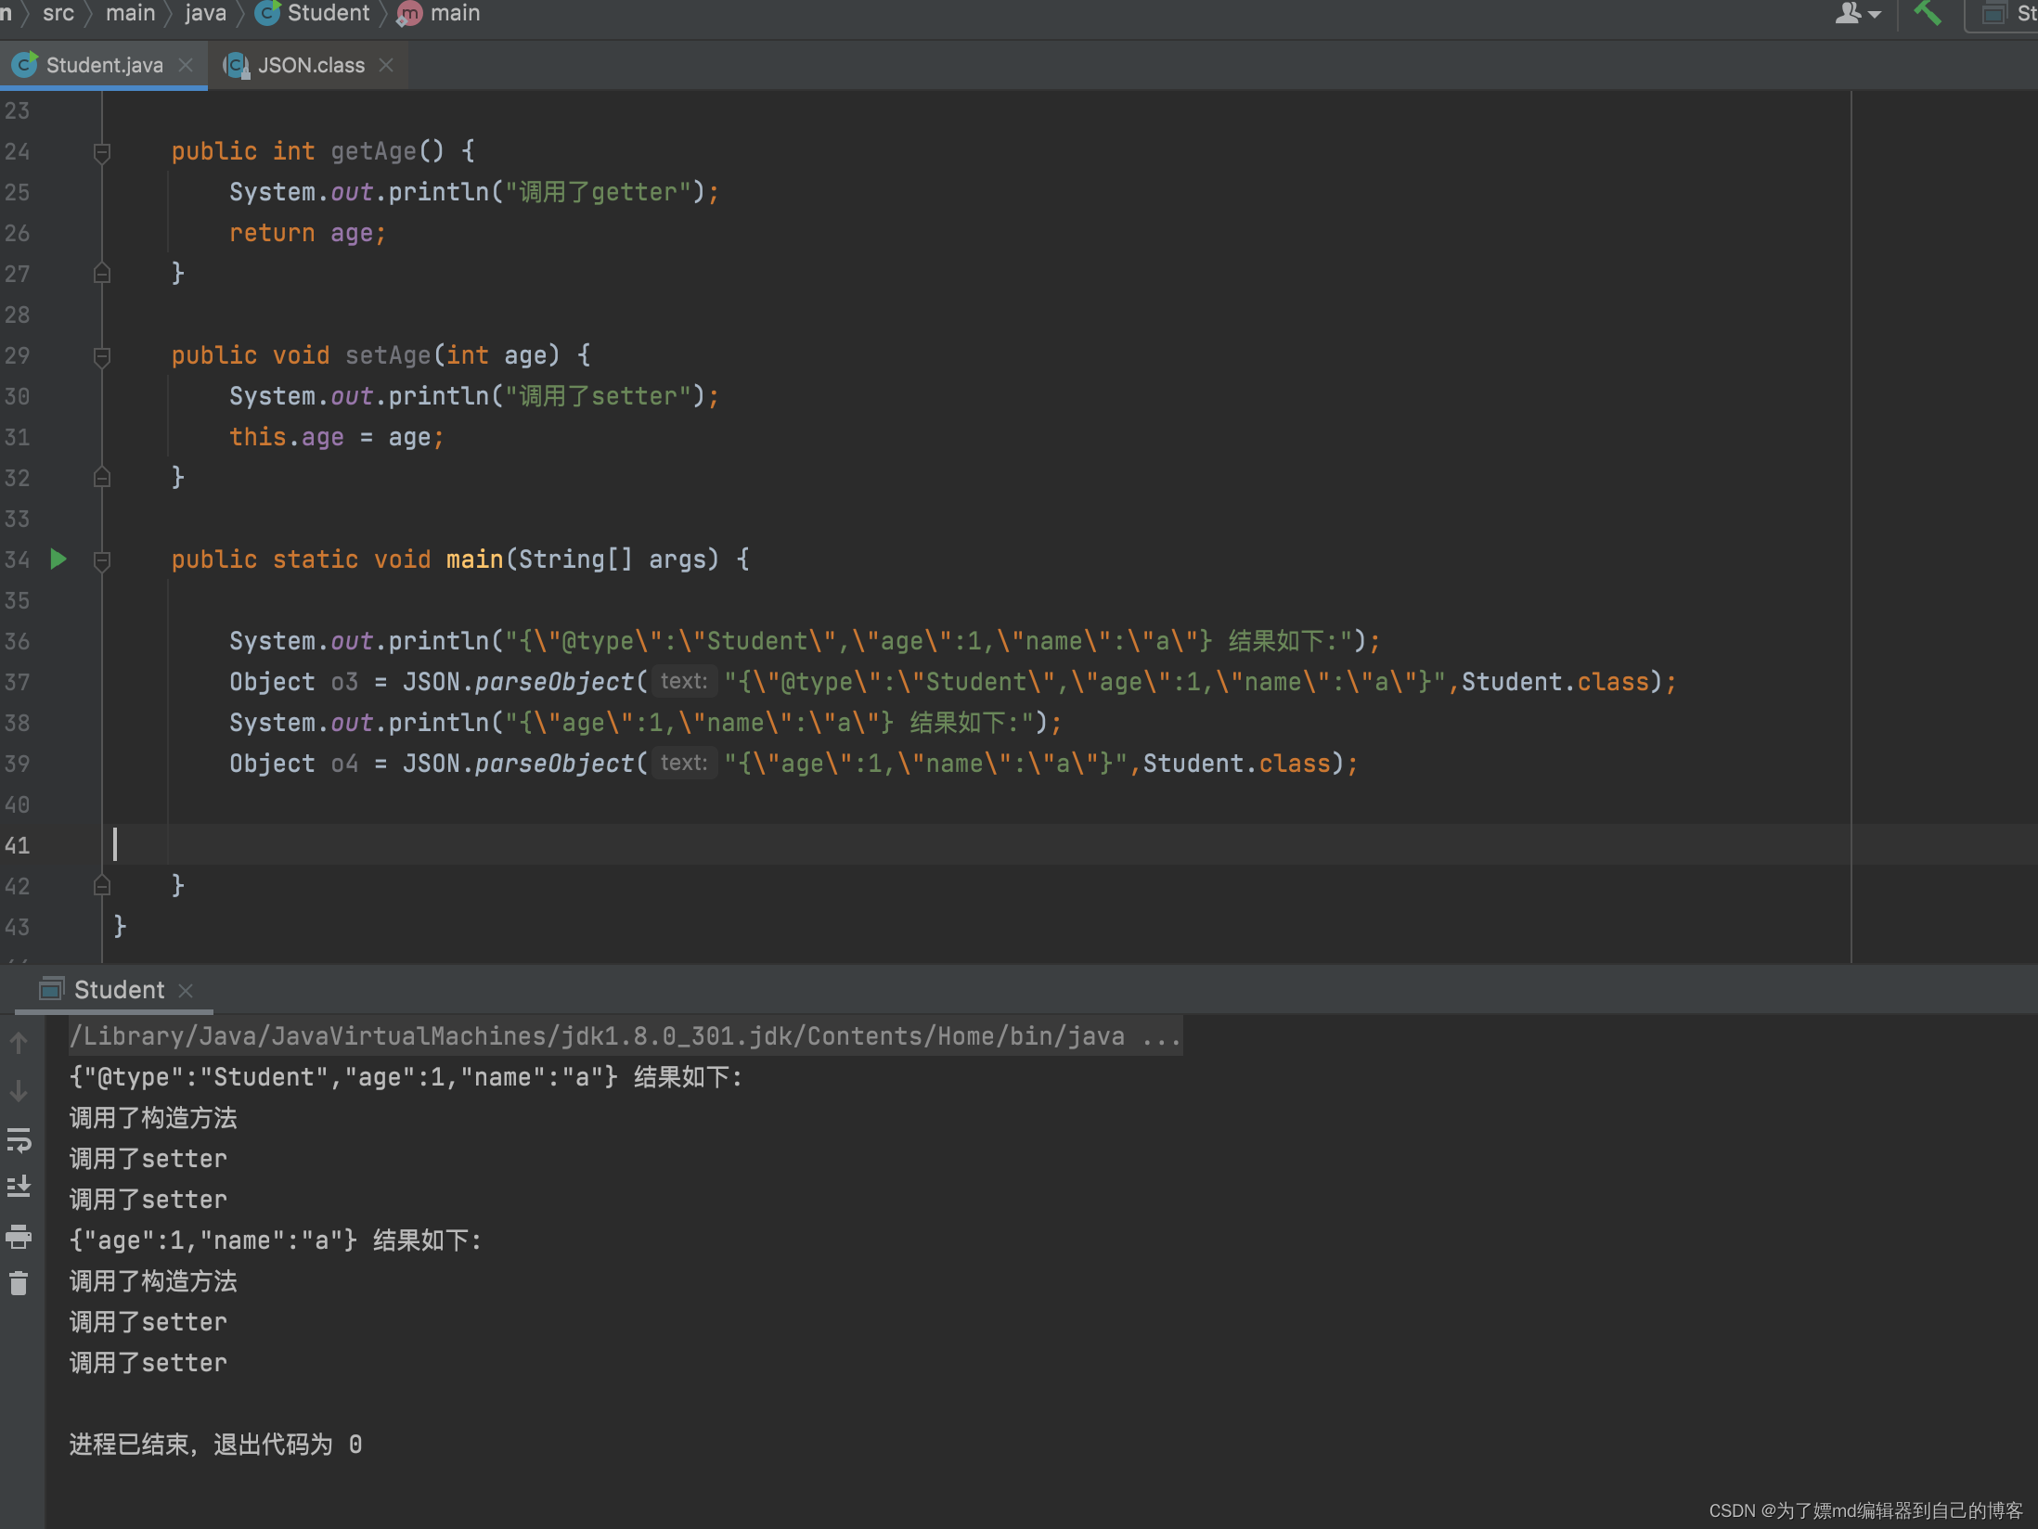Click variable o4 on line 39
The width and height of the screenshot is (2038, 1529).
tap(344, 764)
